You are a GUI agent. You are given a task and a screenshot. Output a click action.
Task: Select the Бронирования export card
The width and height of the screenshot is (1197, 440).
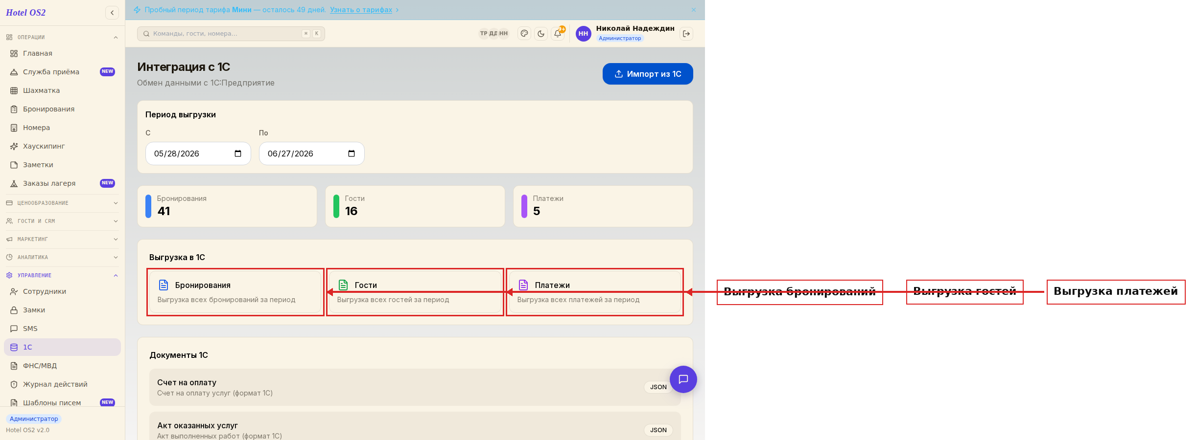click(x=235, y=292)
